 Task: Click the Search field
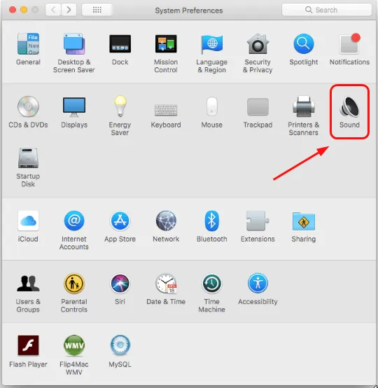(327, 10)
